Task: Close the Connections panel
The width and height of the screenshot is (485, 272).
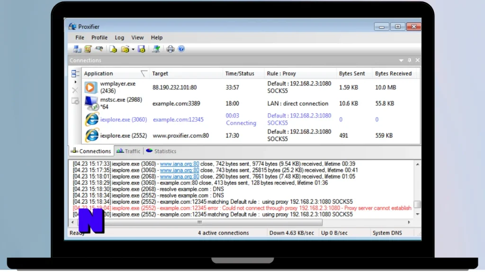Action: 418,60
